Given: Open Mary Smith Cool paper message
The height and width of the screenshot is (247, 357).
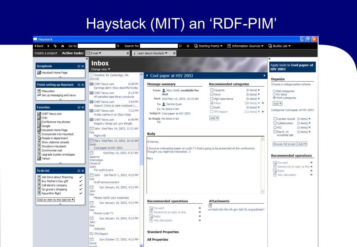Looking at the screenshot, I should [x=114, y=144].
